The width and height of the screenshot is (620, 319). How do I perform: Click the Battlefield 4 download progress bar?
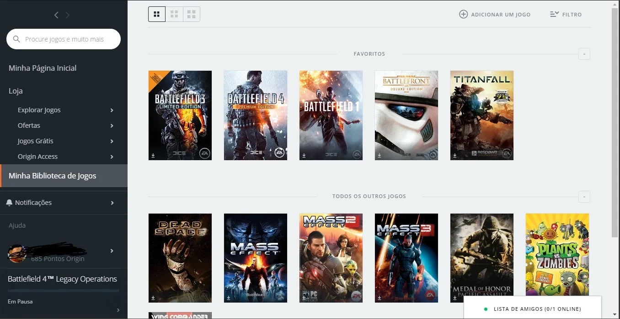pyautogui.click(x=64, y=290)
